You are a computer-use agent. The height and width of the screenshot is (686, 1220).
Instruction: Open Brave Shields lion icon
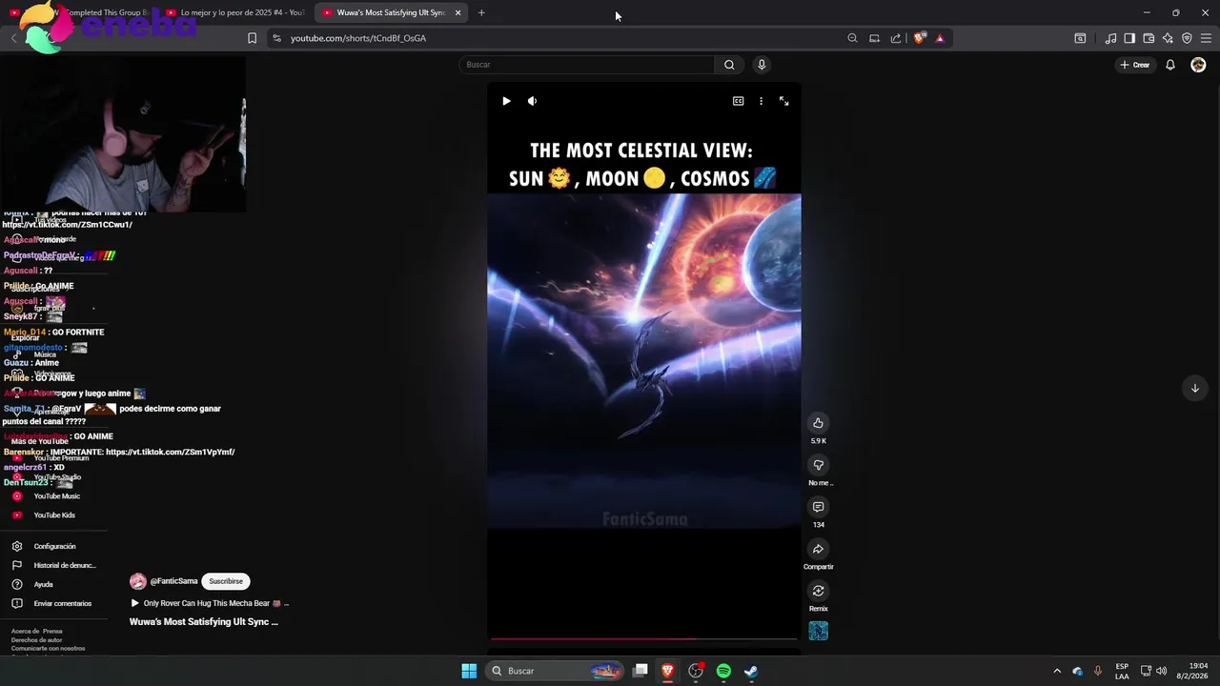[919, 38]
